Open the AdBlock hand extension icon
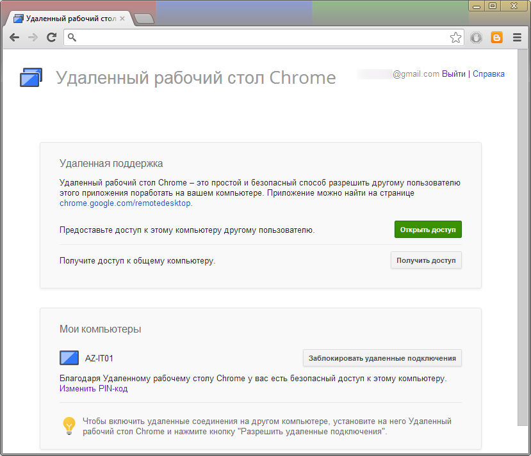 point(476,37)
